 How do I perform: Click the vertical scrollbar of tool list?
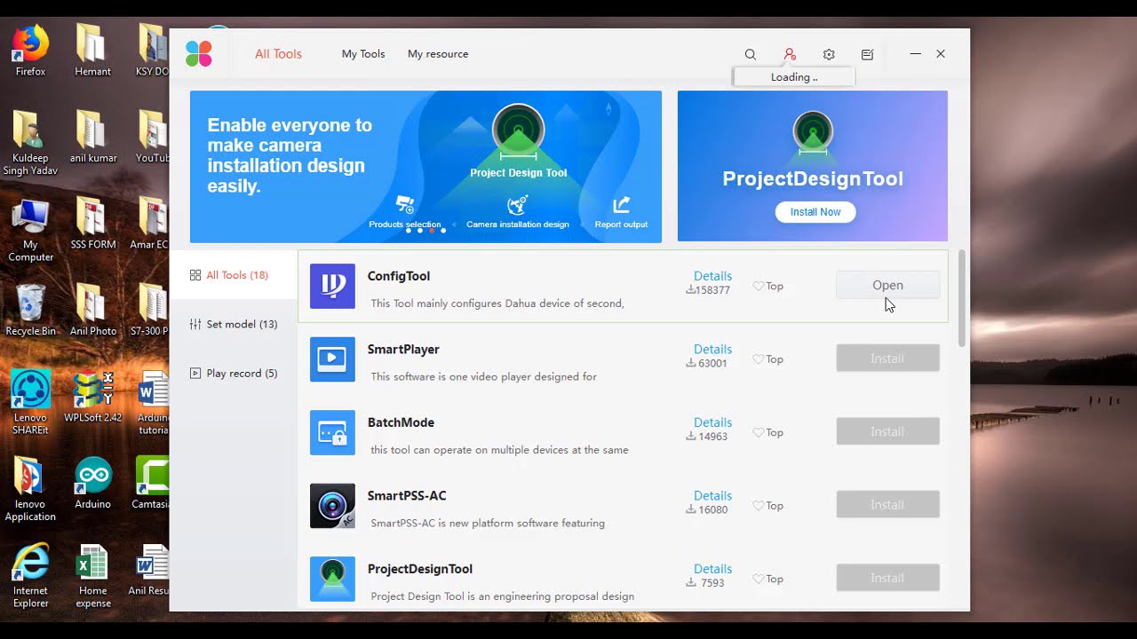(x=961, y=297)
